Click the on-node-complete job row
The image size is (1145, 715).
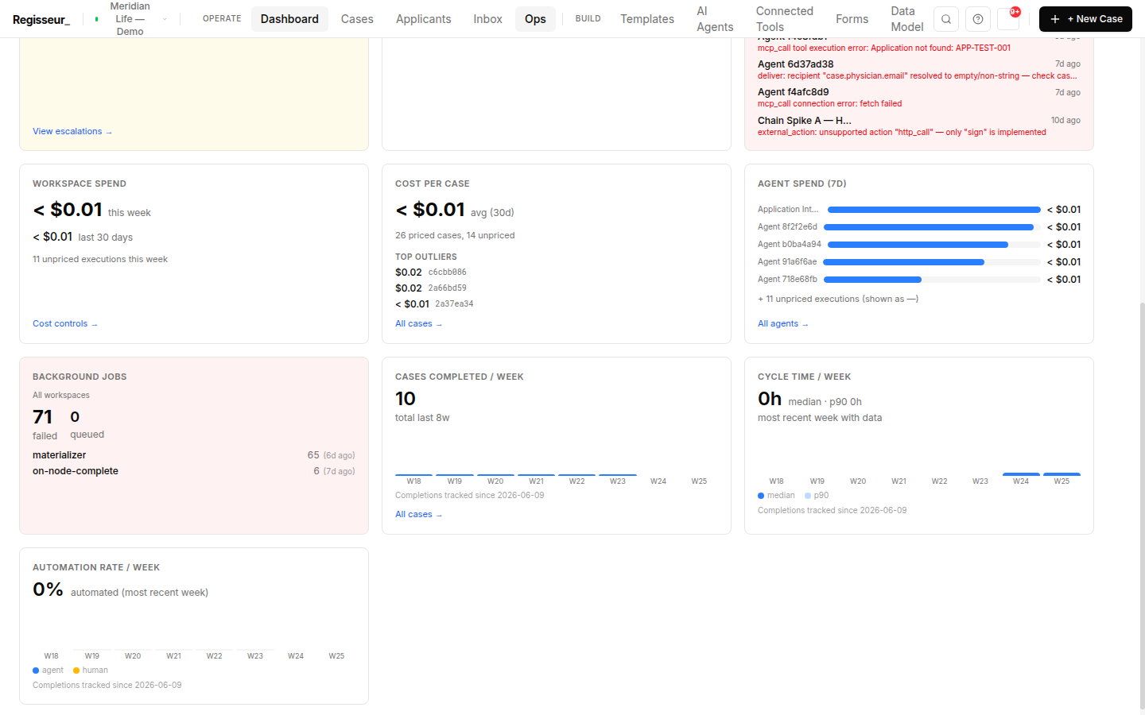[193, 471]
